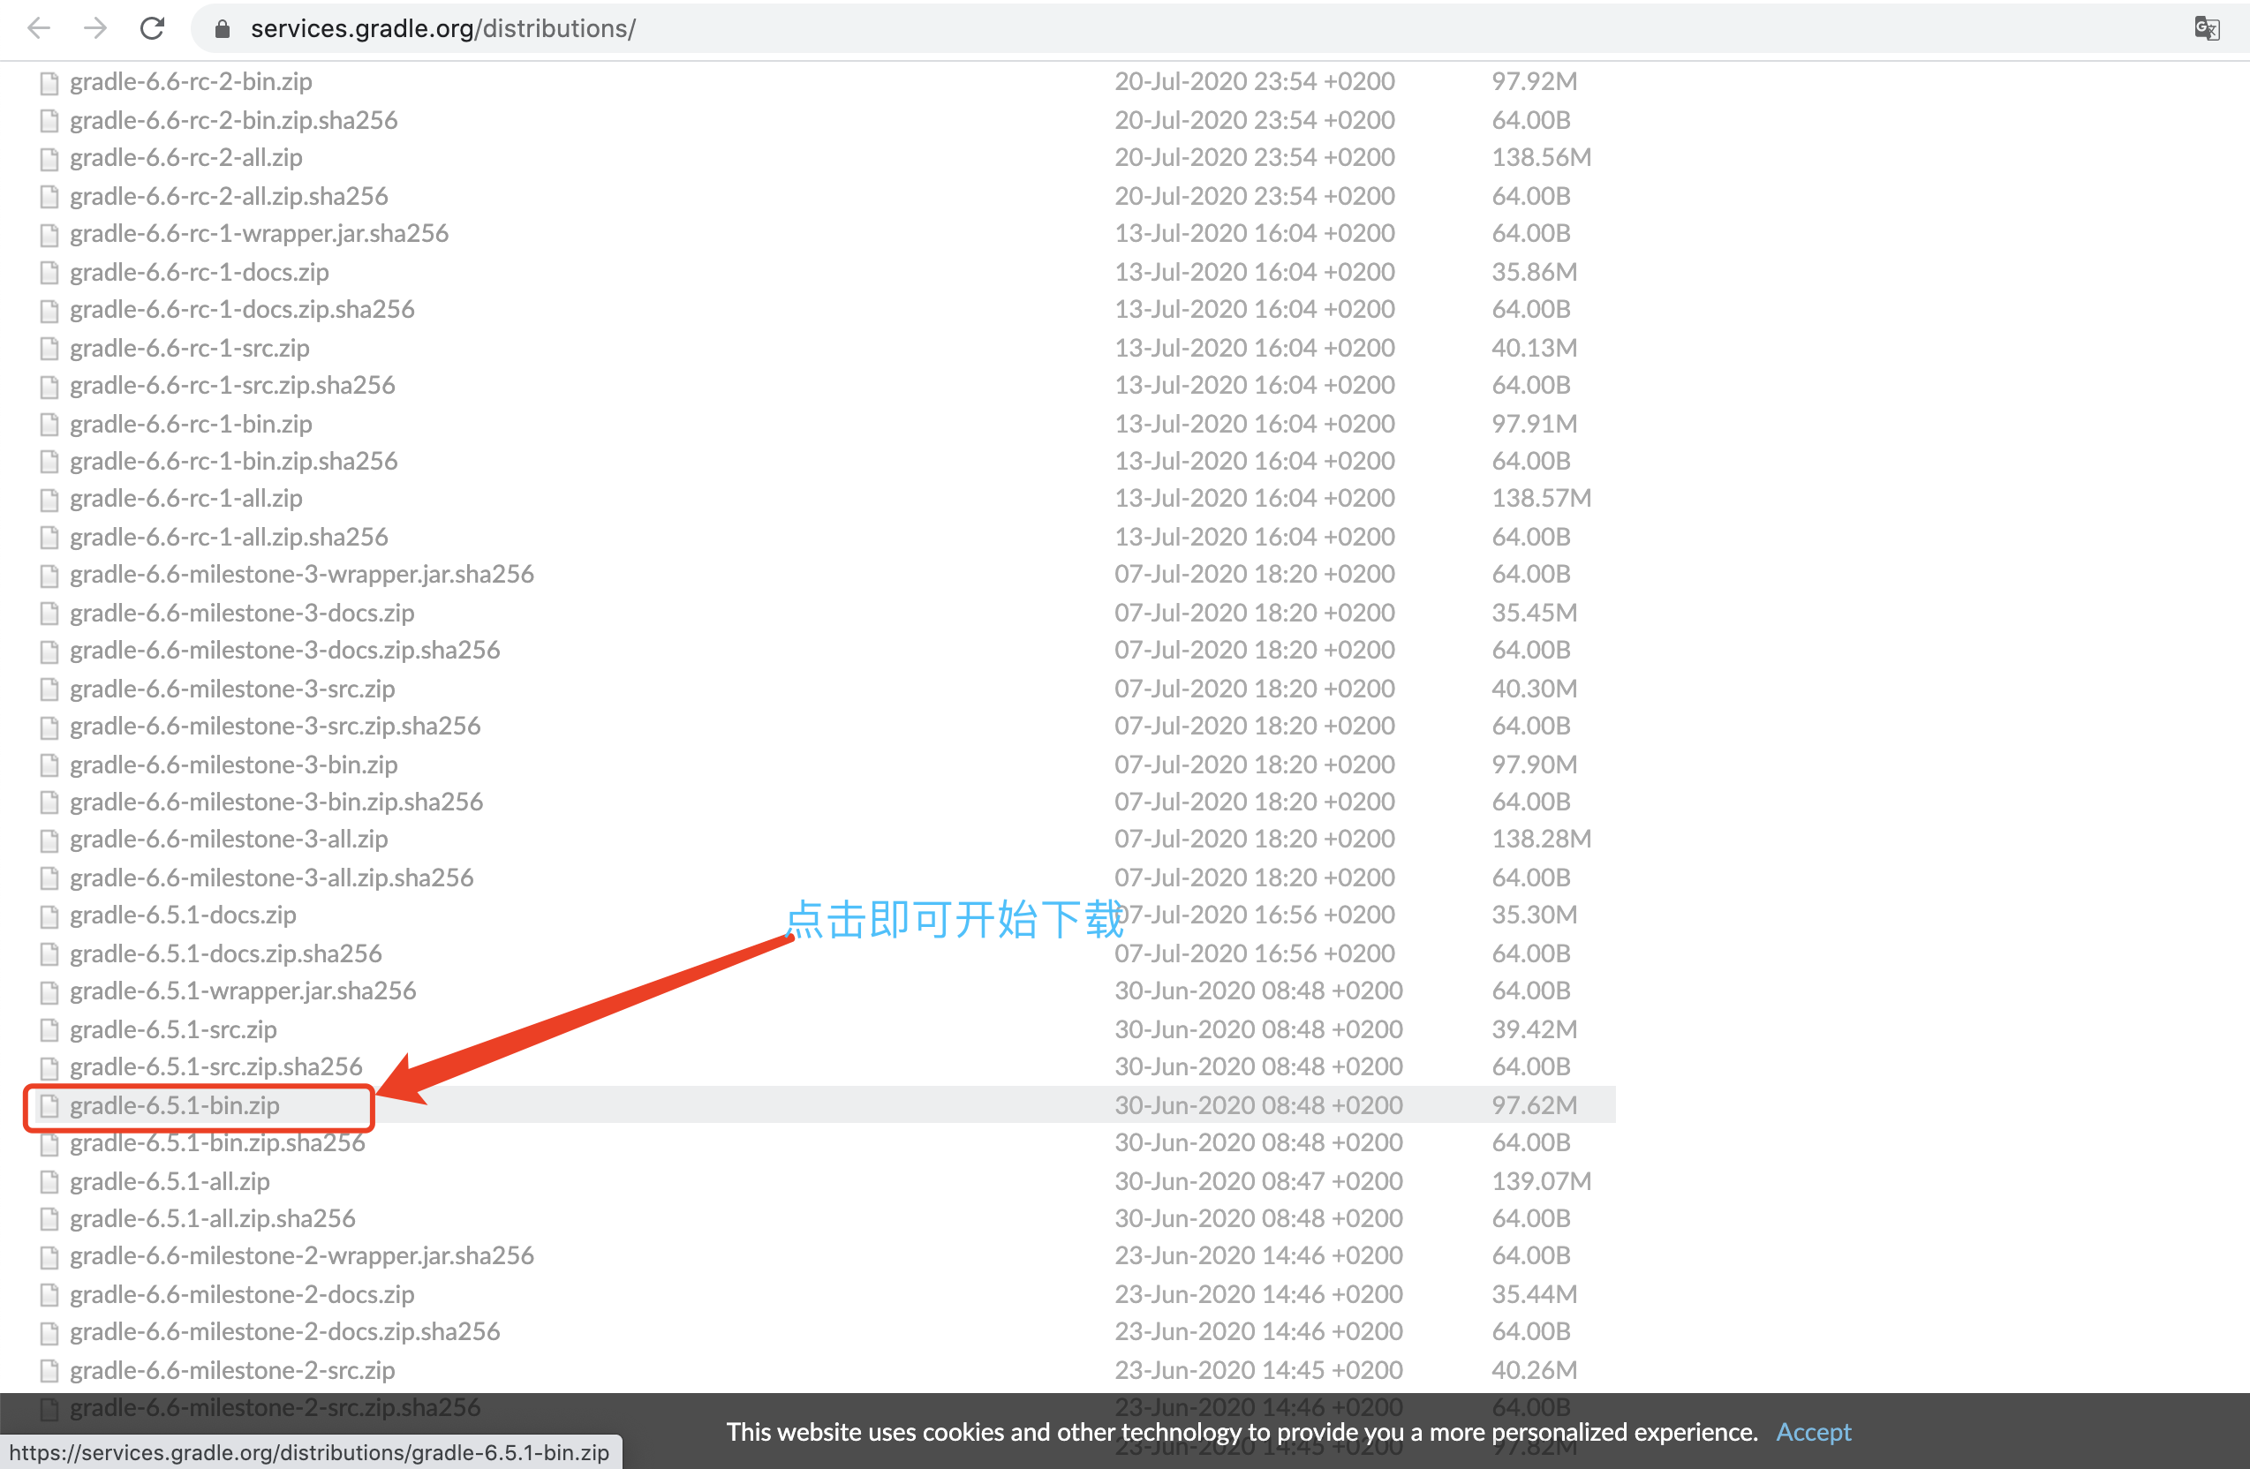Open gradle-6.5.1-all.zip link

pyautogui.click(x=170, y=1180)
